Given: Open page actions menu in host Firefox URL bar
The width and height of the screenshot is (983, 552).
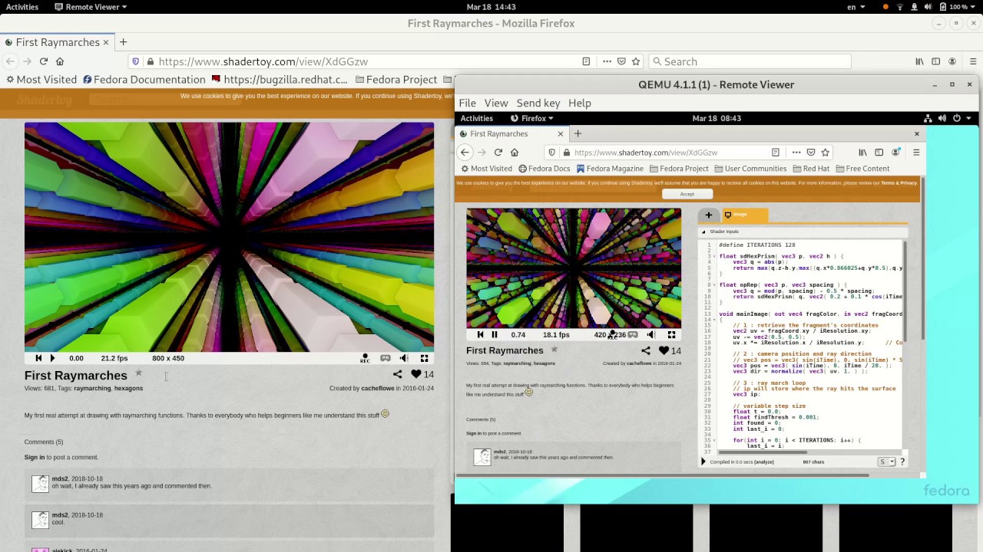Looking at the screenshot, I should (607, 61).
